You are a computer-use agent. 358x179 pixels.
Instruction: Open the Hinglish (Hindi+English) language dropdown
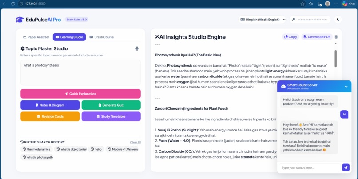[x=263, y=20]
